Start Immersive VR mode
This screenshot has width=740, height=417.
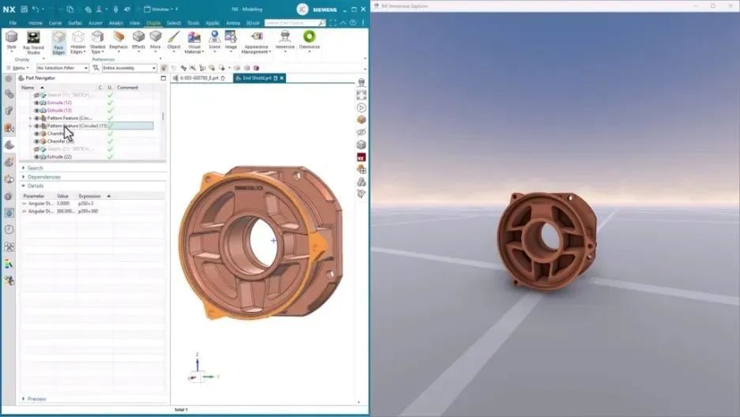coord(285,40)
